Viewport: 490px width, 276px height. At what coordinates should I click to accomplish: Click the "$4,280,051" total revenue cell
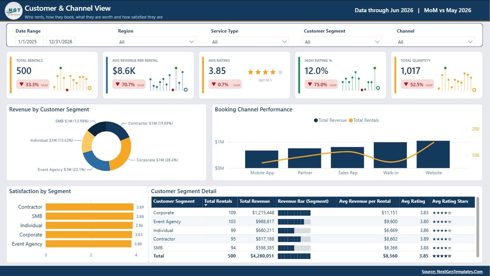click(262, 256)
